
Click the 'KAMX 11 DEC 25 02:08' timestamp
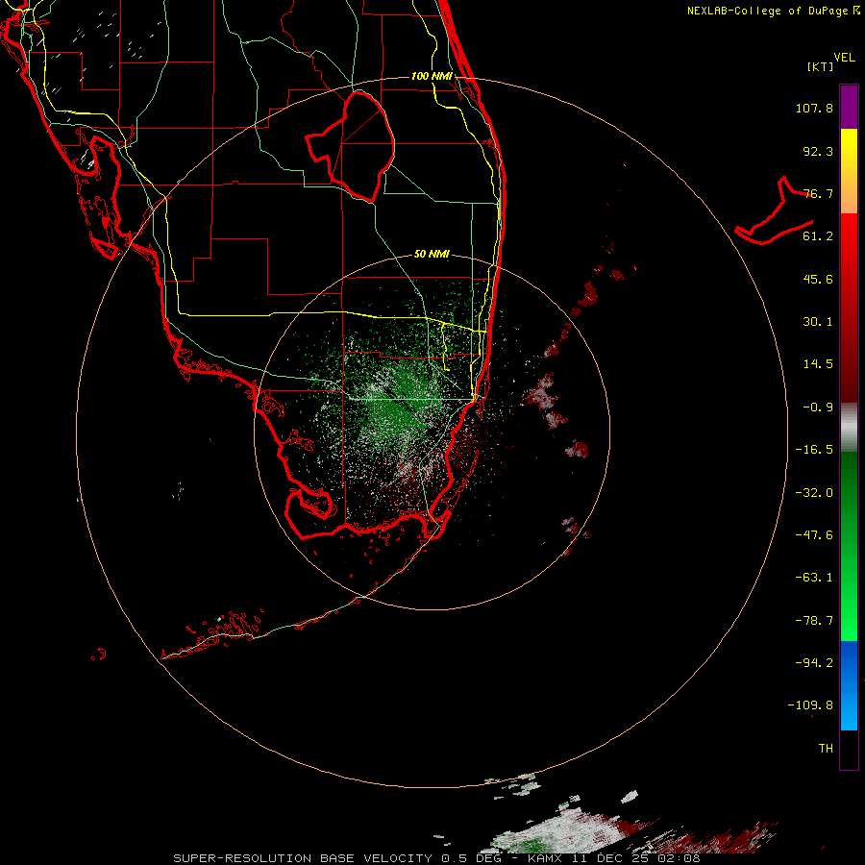614,858
